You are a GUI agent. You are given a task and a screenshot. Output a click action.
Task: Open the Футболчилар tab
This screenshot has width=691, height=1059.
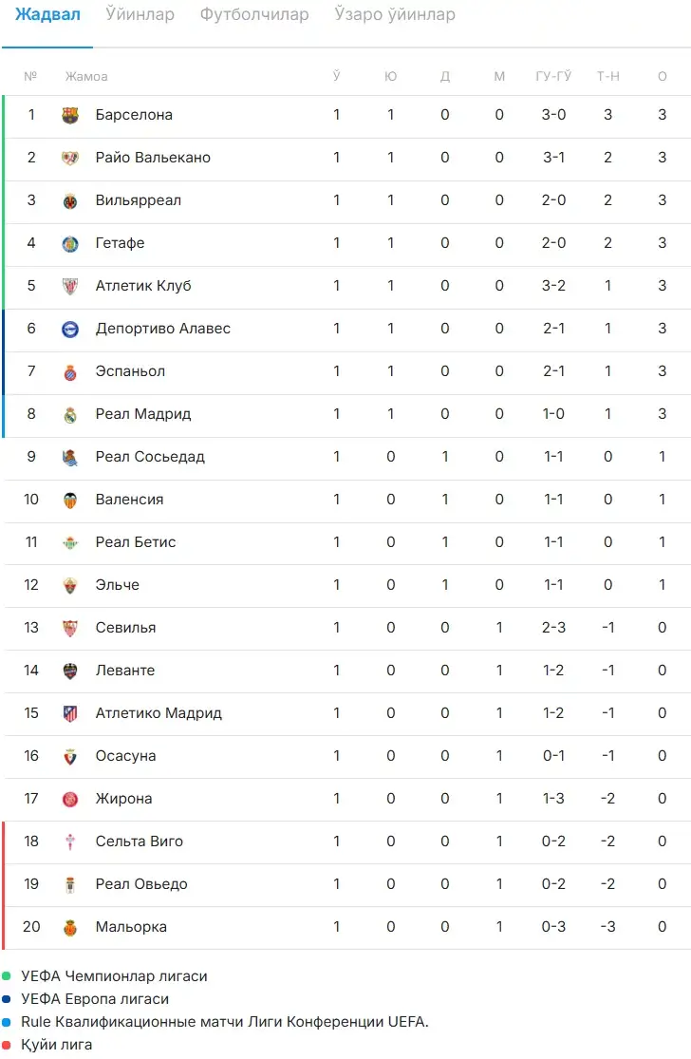point(254,14)
